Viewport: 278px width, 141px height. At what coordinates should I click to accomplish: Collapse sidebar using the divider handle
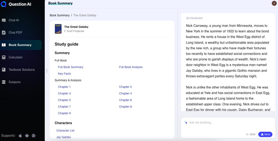(47, 71)
